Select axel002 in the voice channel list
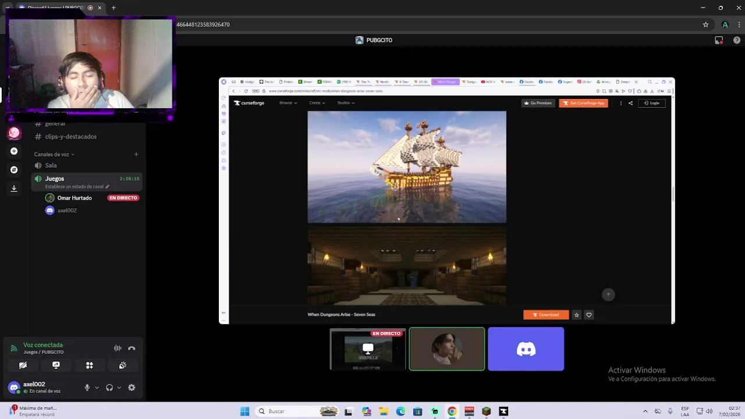Screen dimensions: 745x419 67,211
